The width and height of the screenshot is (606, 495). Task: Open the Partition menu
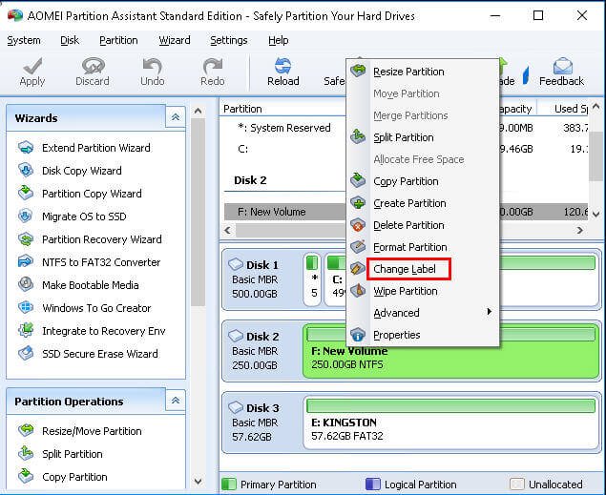(x=118, y=40)
